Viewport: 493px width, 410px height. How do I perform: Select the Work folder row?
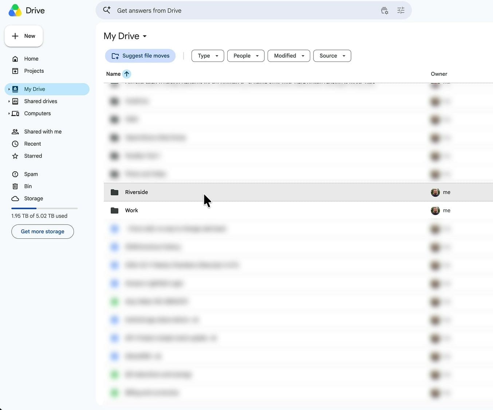coord(298,210)
